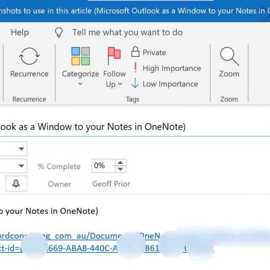Image resolution: width=270 pixels, height=270 pixels.
Task: Click the Categorize colored squares icon
Action: 81,56
